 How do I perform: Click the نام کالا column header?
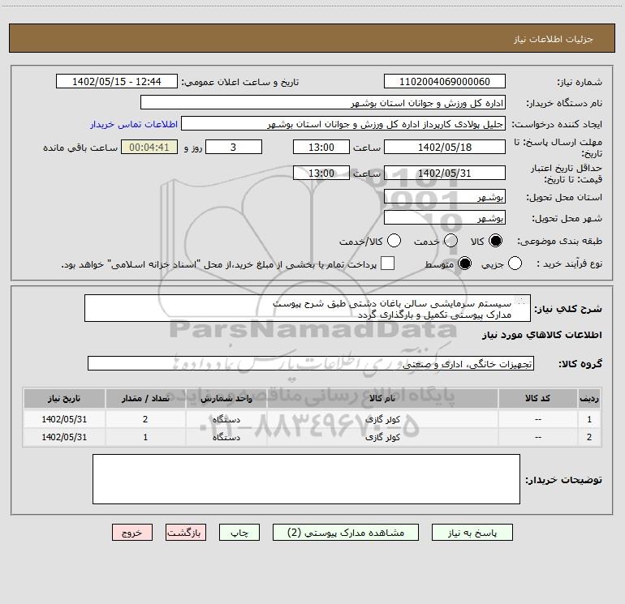382,399
